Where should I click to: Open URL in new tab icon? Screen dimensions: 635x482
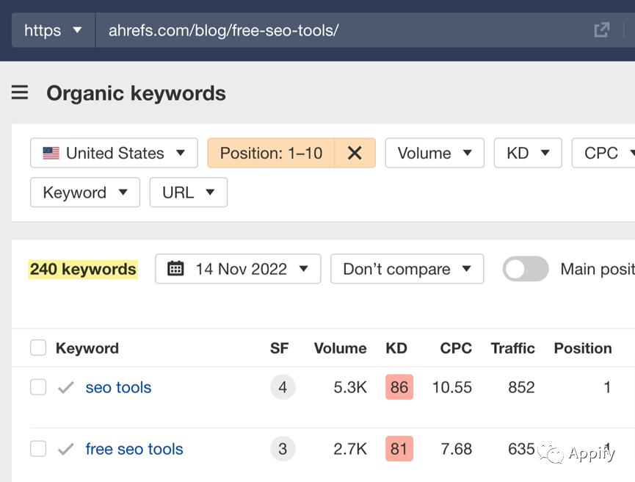pos(602,30)
